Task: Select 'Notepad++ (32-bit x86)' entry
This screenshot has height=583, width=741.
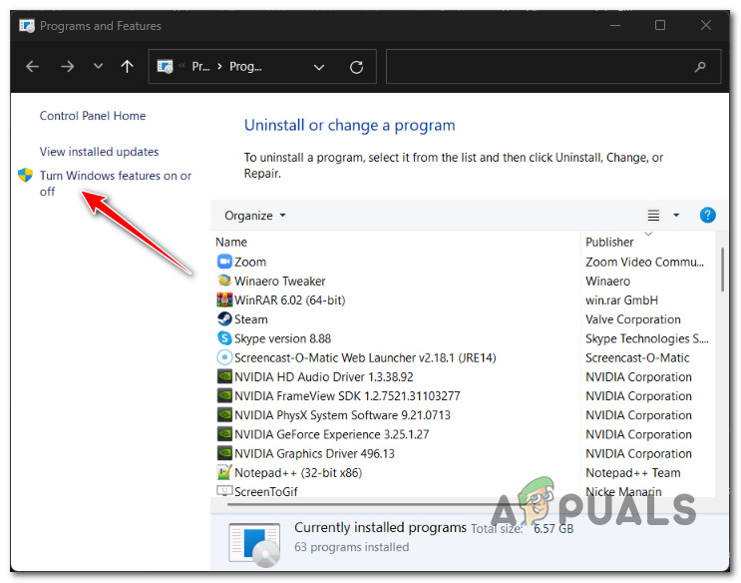Action: coord(298,473)
